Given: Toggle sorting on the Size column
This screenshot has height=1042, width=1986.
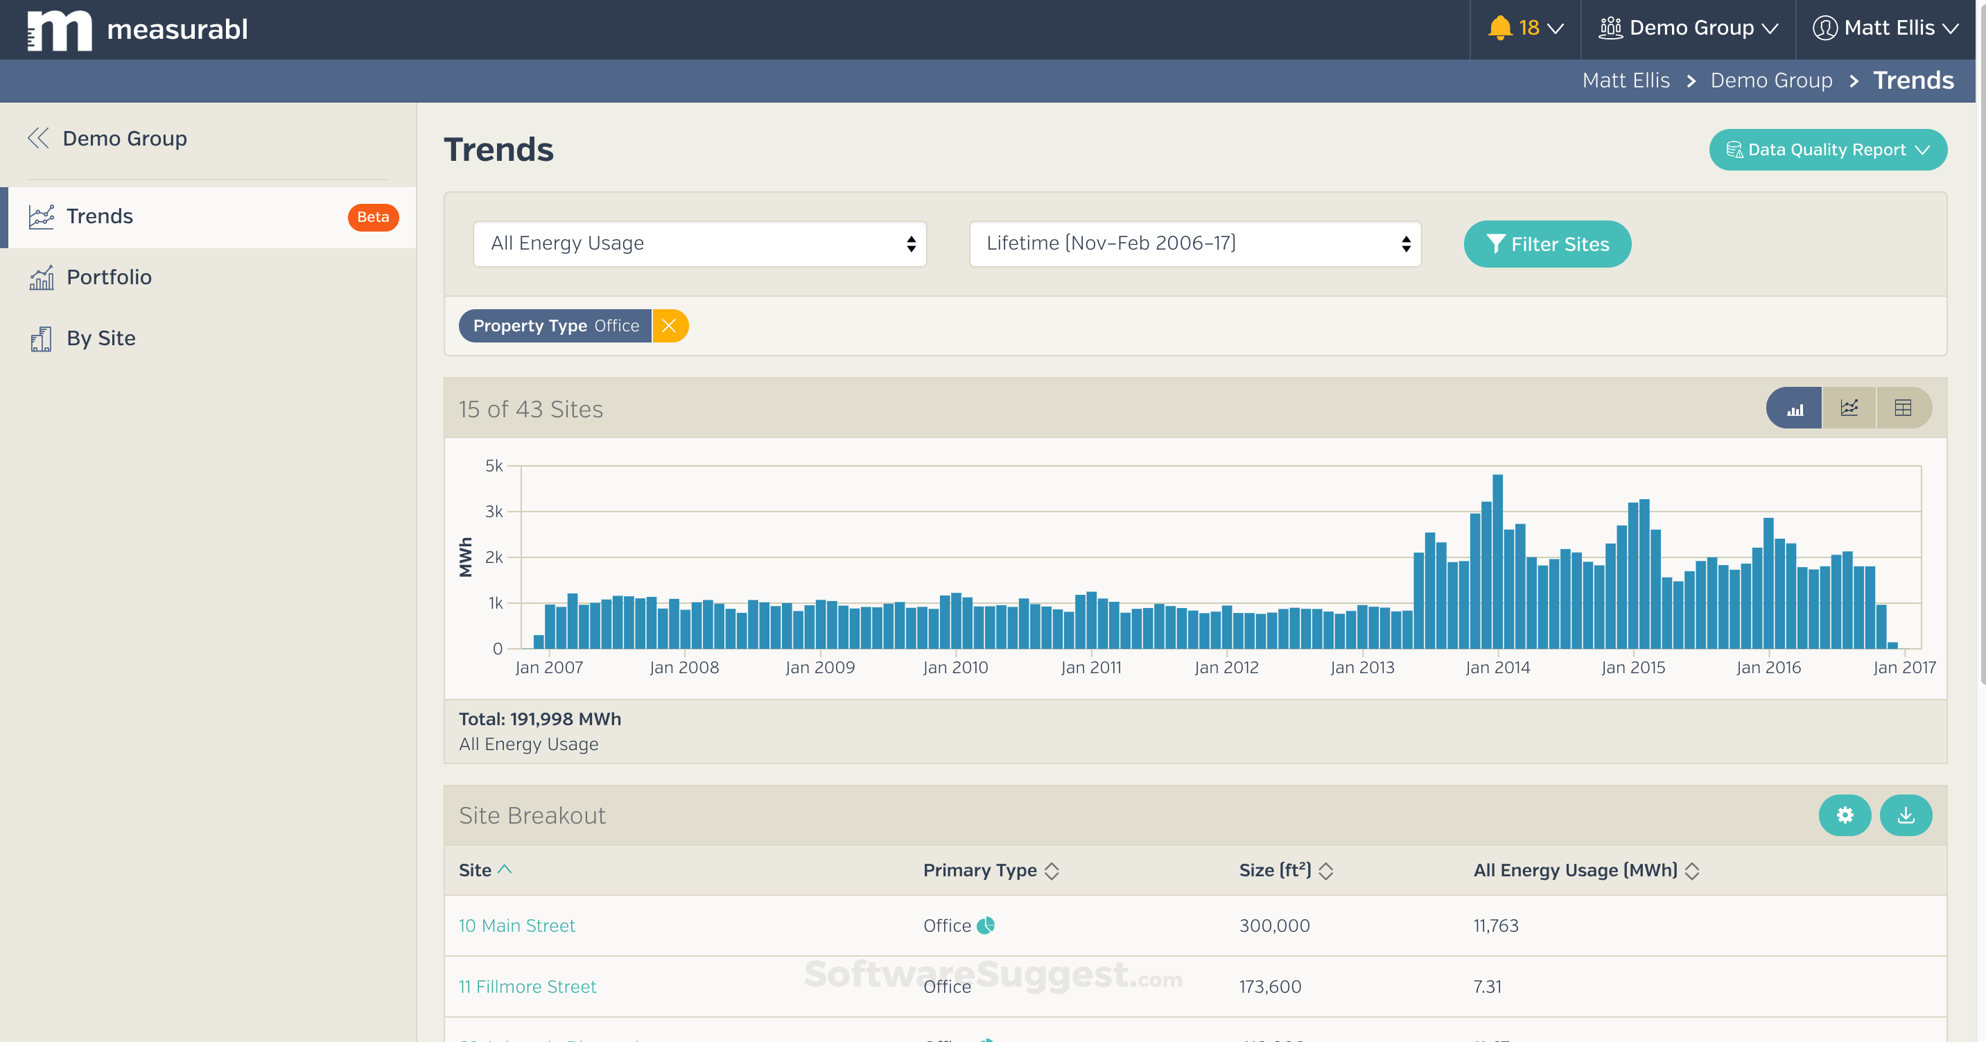Looking at the screenshot, I should tap(1326, 870).
